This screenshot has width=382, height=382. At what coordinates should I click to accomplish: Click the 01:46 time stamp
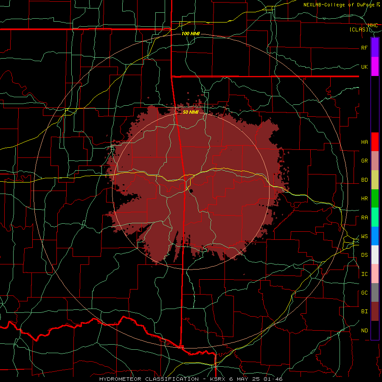click(273, 379)
